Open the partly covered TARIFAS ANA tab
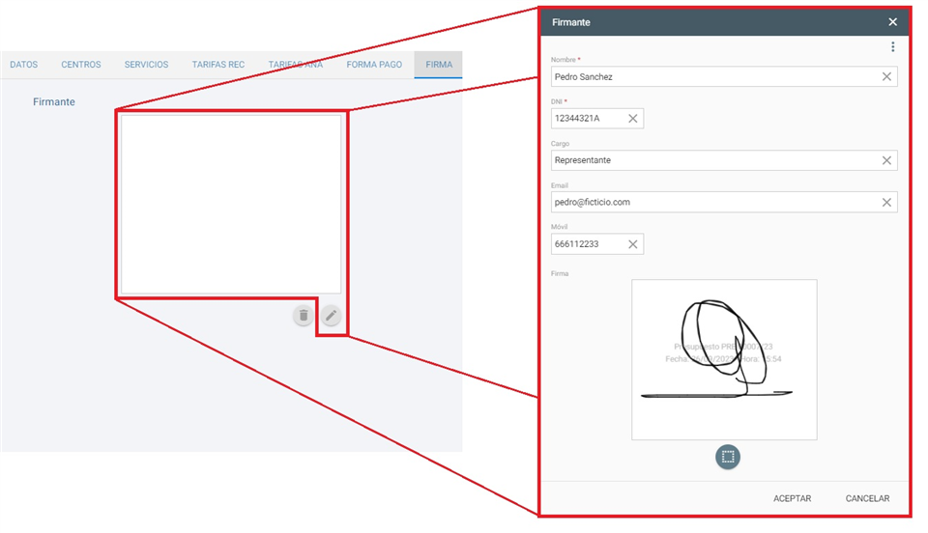928x533 pixels. 296,65
